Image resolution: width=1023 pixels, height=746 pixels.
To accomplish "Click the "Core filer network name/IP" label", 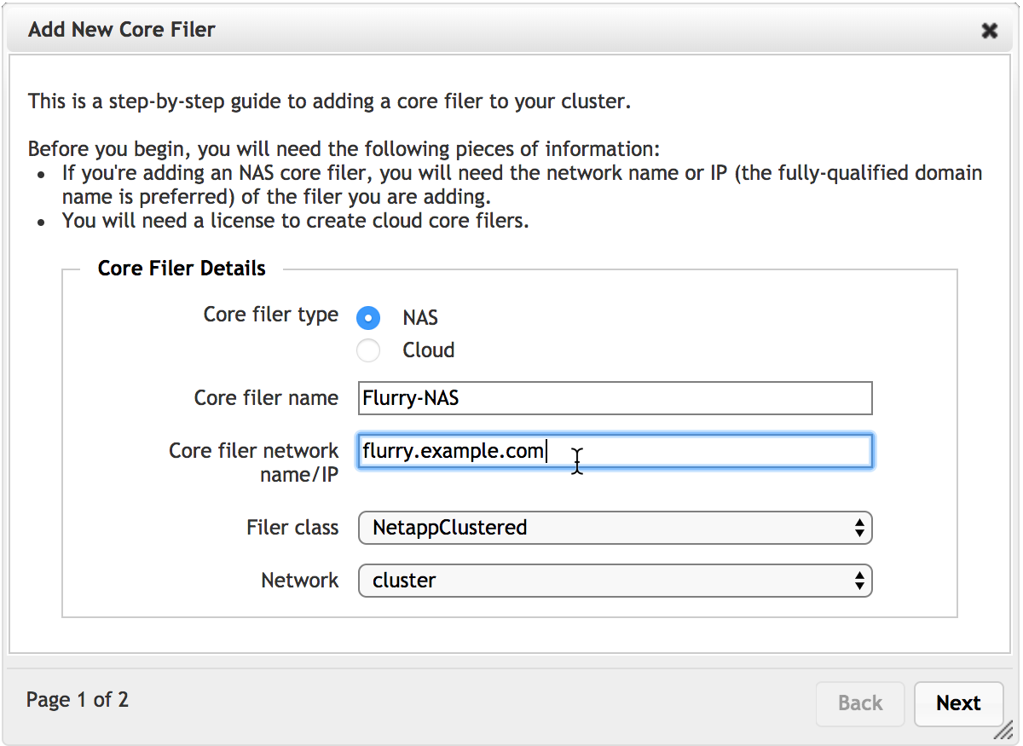I will click(x=254, y=462).
